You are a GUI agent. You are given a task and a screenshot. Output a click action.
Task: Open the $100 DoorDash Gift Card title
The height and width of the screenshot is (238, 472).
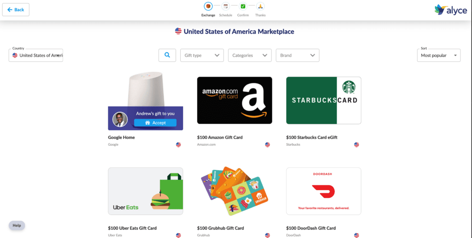tap(311, 228)
